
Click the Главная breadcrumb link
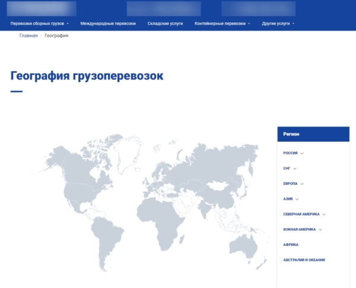point(28,36)
